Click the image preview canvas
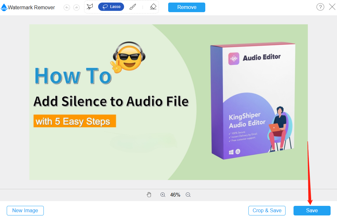337x218 pixels. [x=168, y=102]
